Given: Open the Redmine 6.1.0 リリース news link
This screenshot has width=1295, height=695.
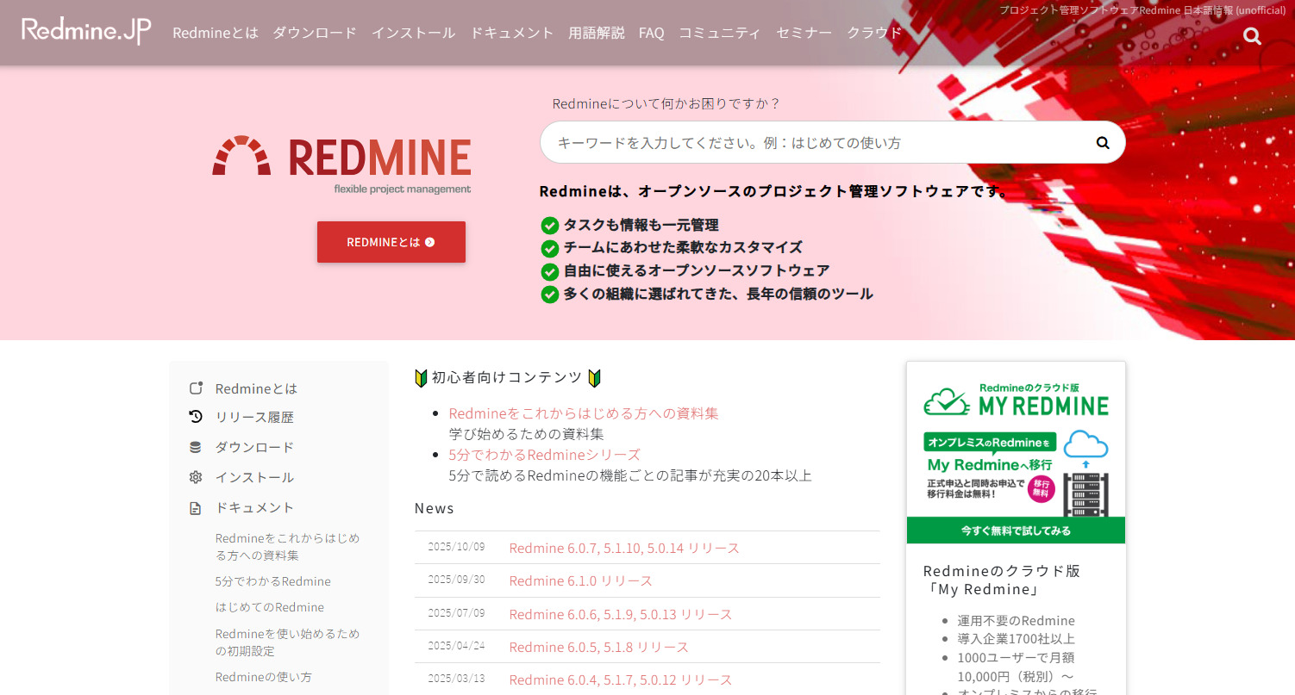Looking at the screenshot, I should [579, 580].
